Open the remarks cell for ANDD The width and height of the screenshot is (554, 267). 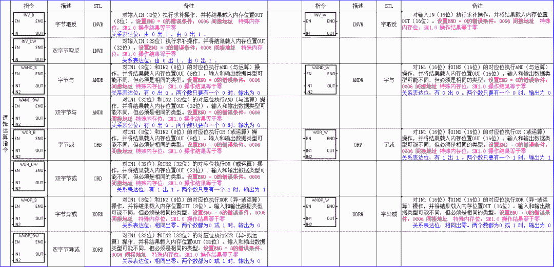point(189,112)
